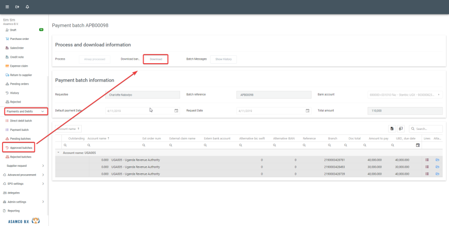Image resolution: width=449 pixels, height=226 pixels.
Task: Click the Download bank file button
Action: tap(156, 59)
